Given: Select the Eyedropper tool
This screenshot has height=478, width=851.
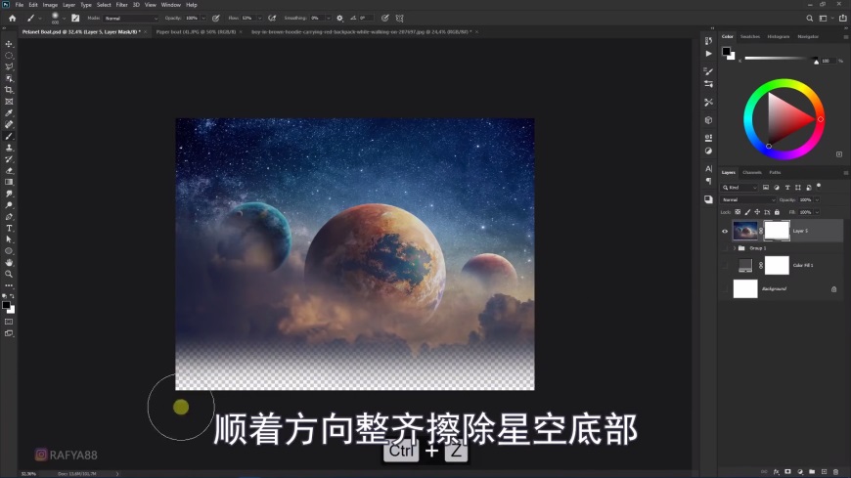Looking at the screenshot, I should pyautogui.click(x=9, y=112).
